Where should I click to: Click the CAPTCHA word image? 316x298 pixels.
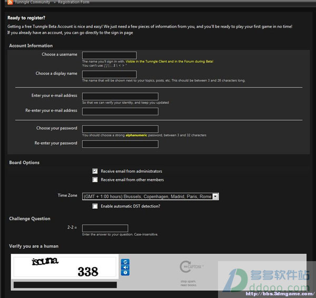coord(65,267)
